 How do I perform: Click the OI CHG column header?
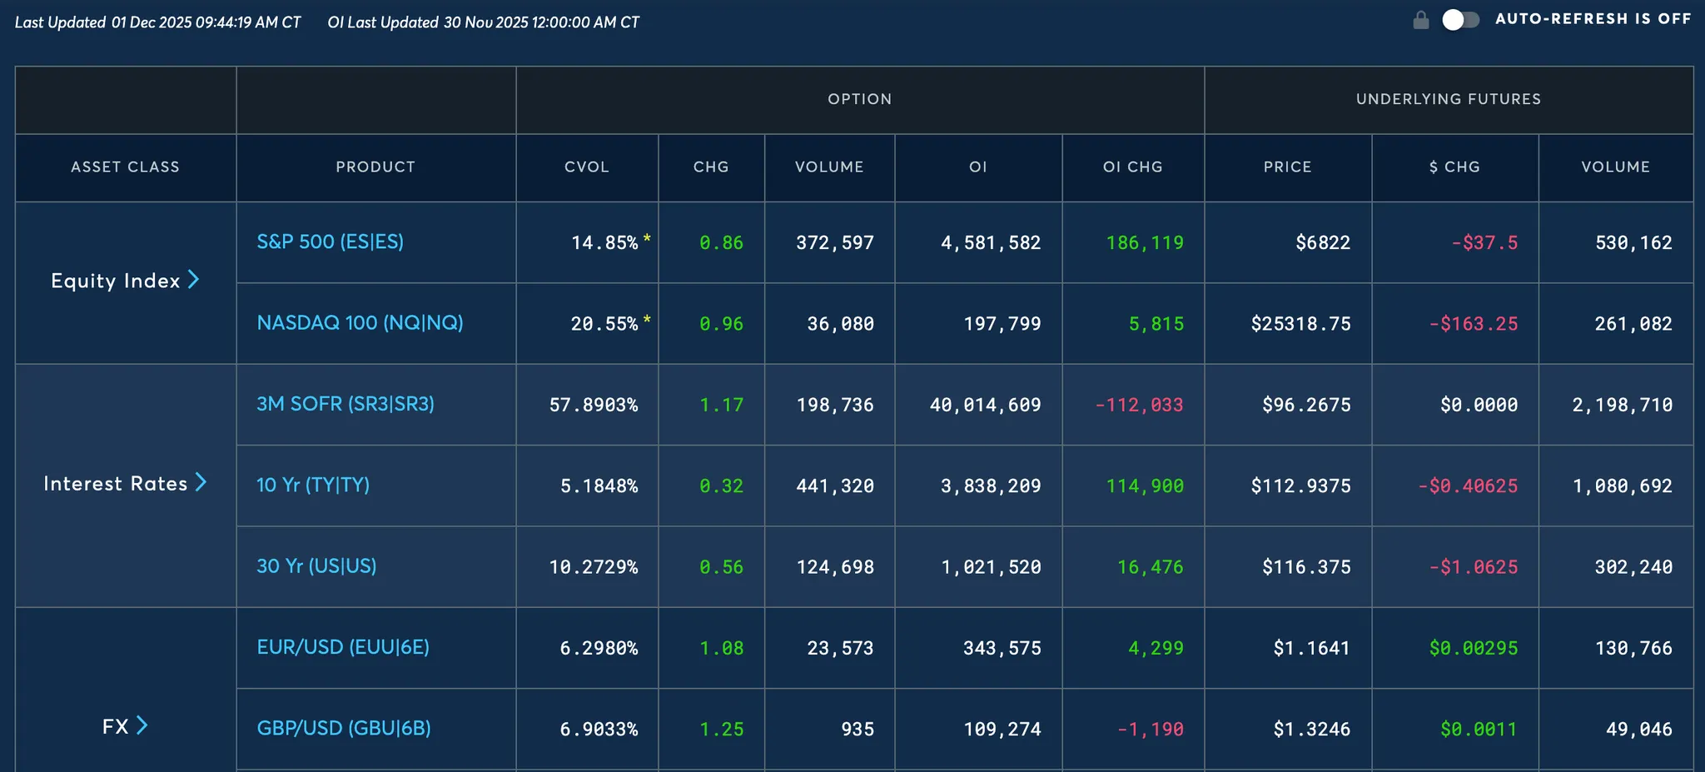(x=1132, y=167)
